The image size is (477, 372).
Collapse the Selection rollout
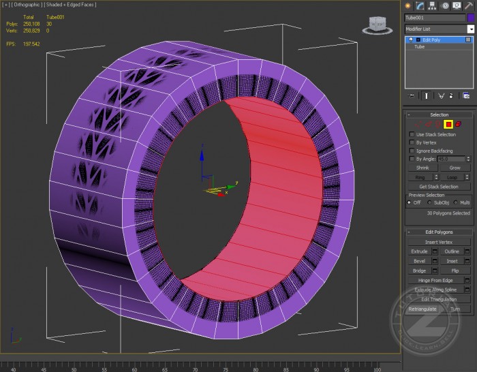click(440, 114)
